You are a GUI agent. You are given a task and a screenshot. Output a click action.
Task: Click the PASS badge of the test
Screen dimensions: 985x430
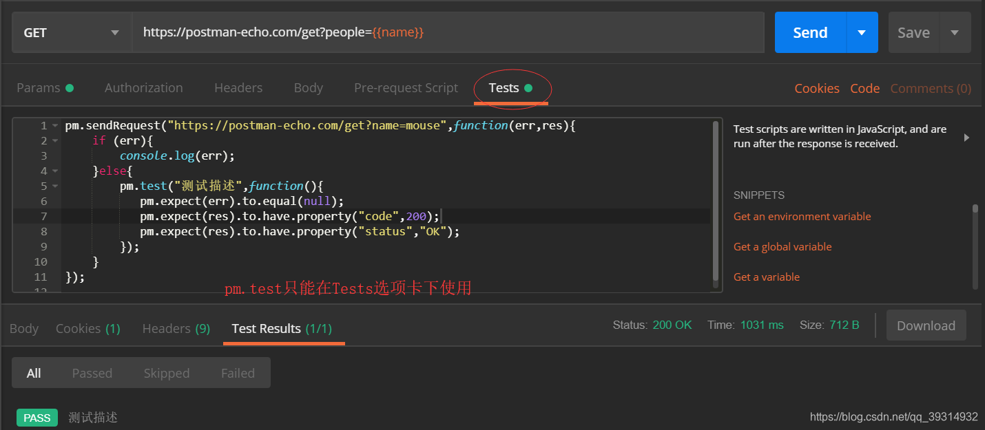(x=37, y=418)
